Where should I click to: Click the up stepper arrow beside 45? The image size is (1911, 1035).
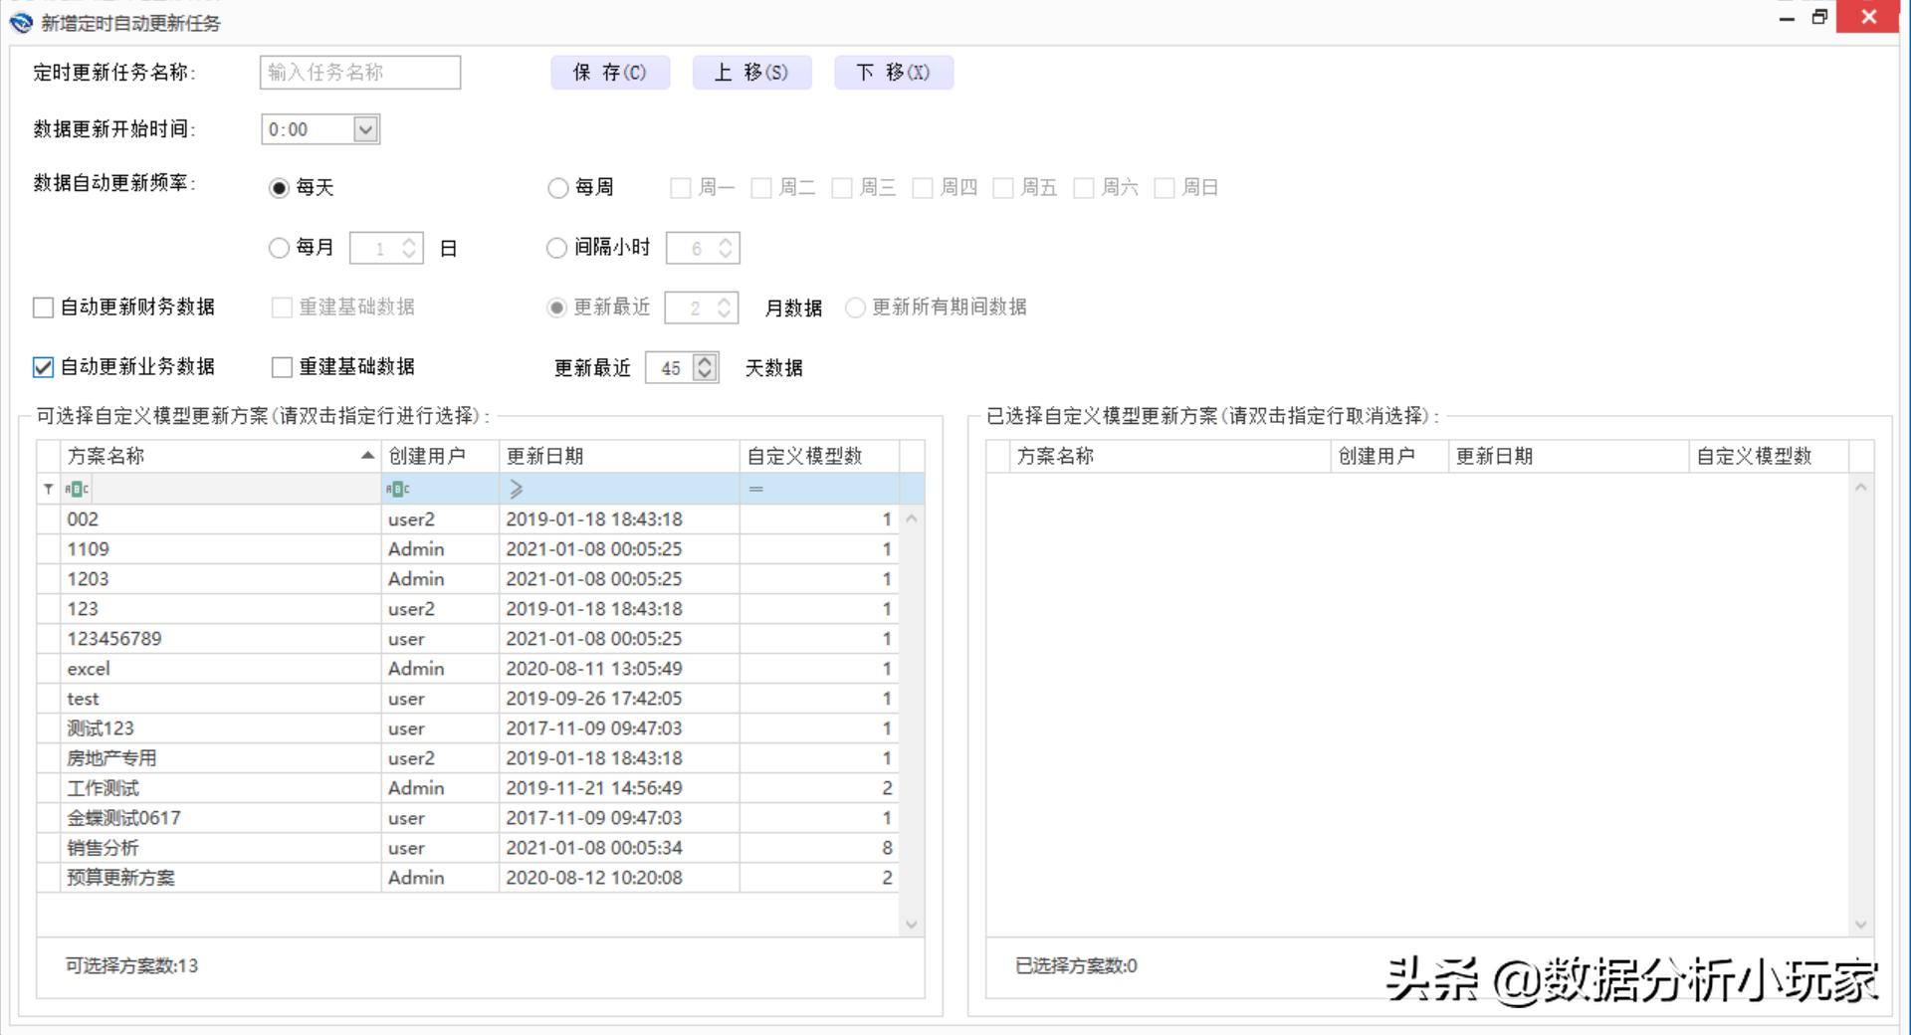coord(705,361)
